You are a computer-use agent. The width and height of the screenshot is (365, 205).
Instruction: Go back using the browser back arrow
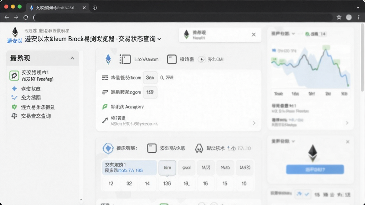(6, 17)
